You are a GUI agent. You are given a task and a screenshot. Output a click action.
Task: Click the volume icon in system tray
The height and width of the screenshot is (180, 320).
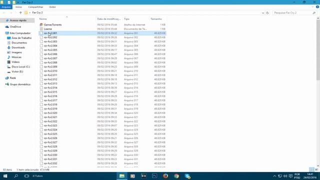coord(285,176)
